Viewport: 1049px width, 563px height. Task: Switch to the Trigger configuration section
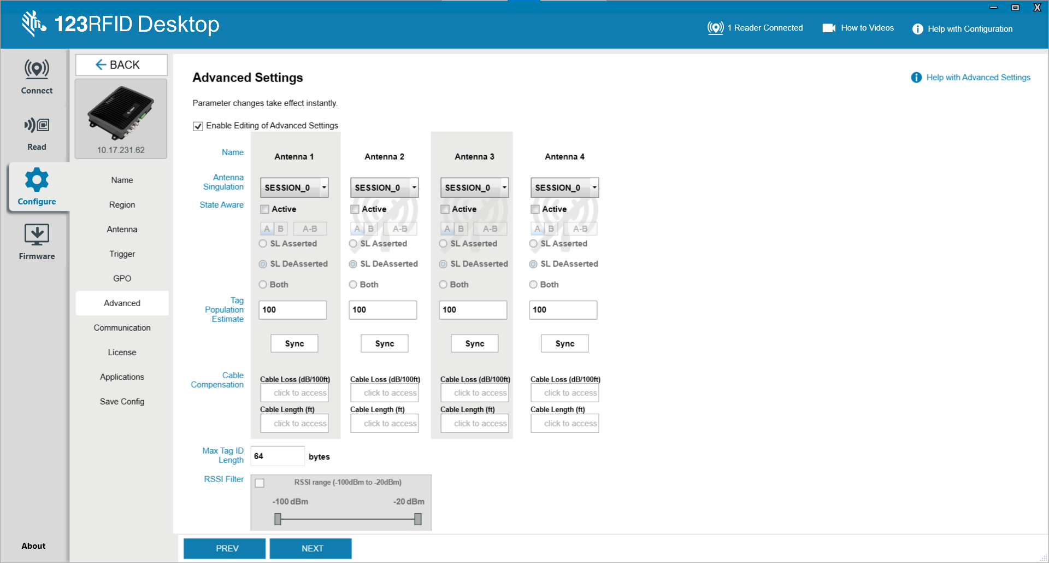pyautogui.click(x=122, y=254)
